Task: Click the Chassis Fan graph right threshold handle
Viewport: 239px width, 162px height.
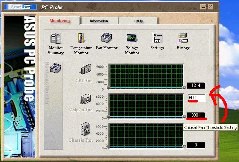Action: (x=184, y=146)
